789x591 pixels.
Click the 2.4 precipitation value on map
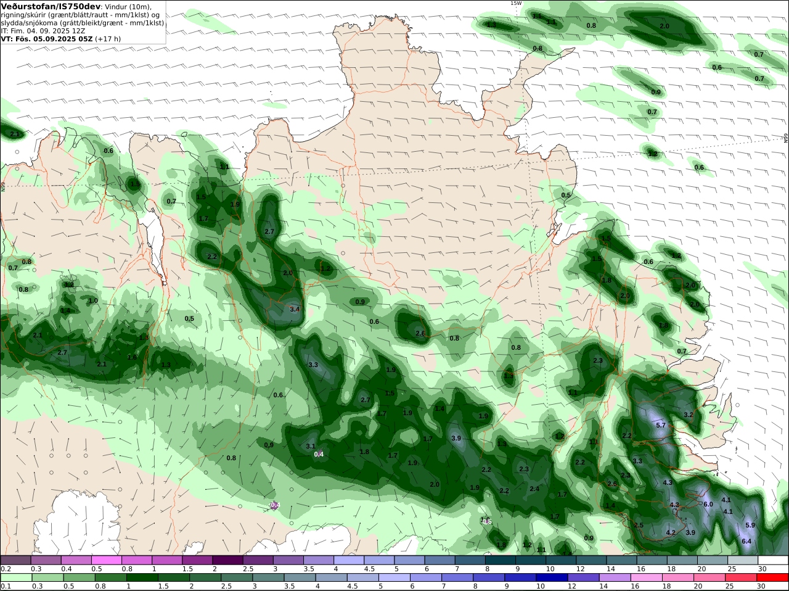point(534,489)
